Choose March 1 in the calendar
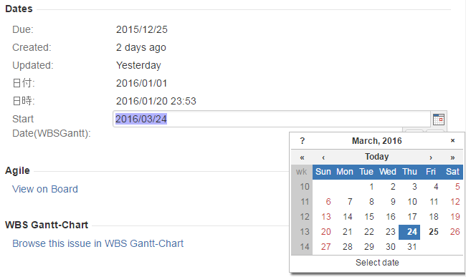Image resolution: width=466 pixels, height=277 pixels. 371,187
